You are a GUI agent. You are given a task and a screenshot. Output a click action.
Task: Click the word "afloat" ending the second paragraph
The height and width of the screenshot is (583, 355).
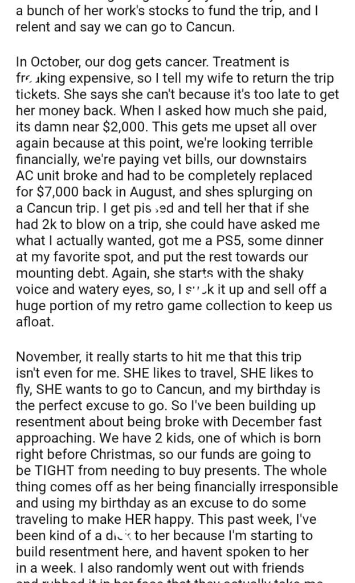coord(34,321)
